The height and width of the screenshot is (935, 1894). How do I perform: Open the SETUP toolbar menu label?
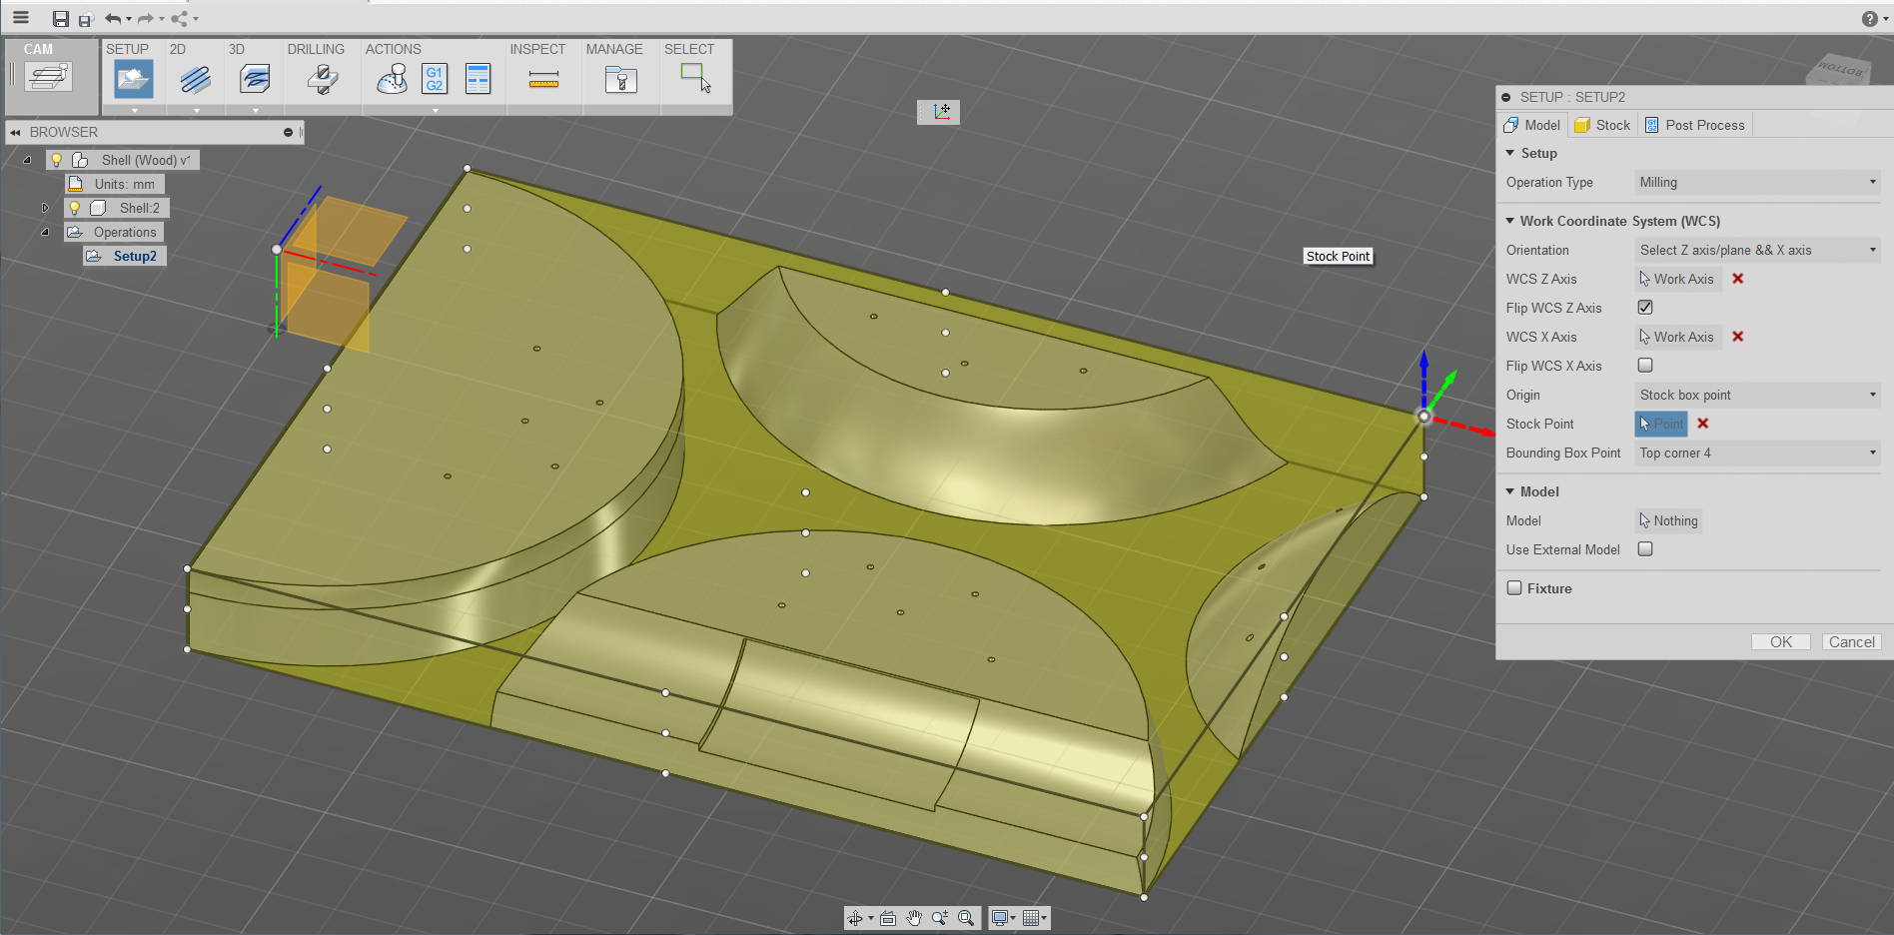pyautogui.click(x=127, y=49)
